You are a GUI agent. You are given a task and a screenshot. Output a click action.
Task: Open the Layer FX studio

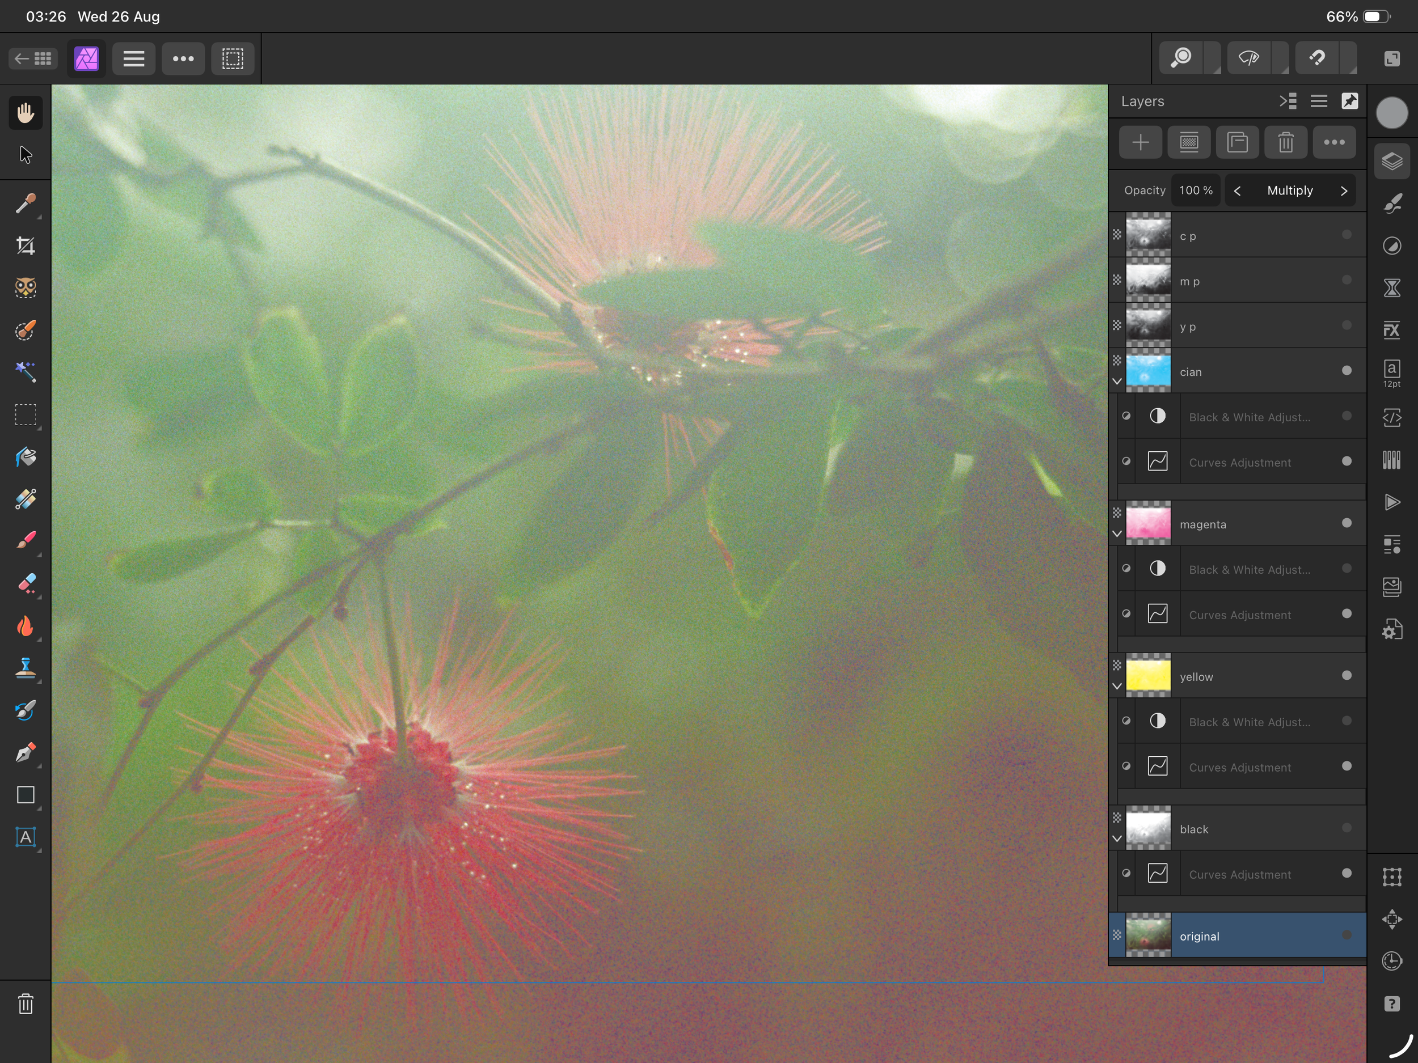(1392, 330)
